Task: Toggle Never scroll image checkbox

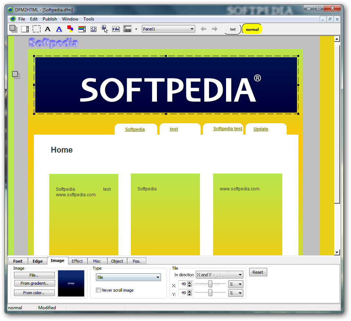Action: click(x=98, y=290)
